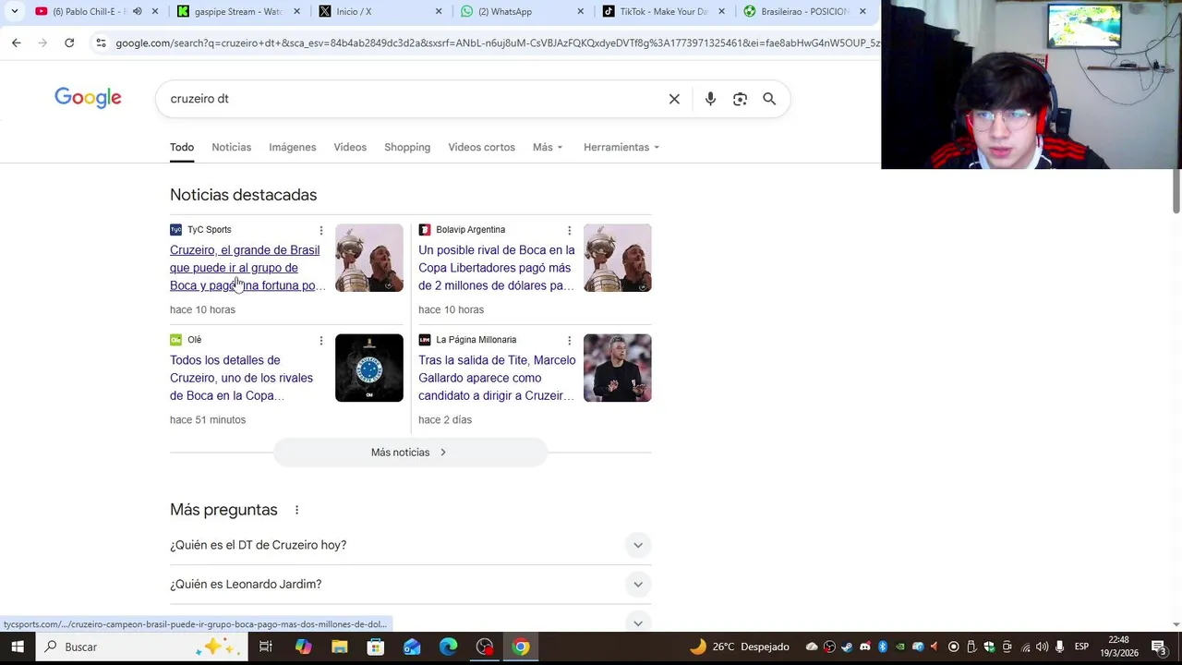
Task: Open three-dot menu for Olé article
Action: click(x=321, y=340)
